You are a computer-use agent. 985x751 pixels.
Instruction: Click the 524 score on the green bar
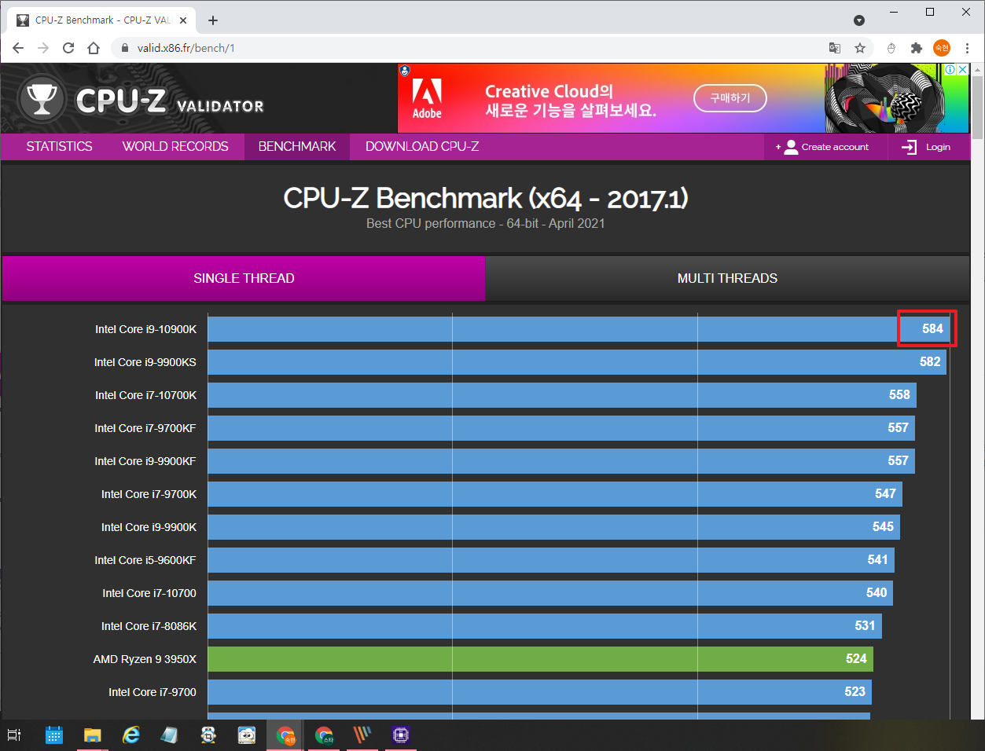tap(856, 659)
